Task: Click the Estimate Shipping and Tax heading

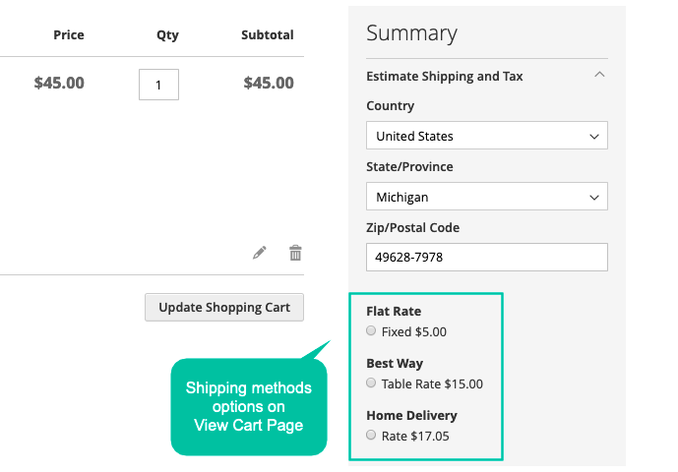Action: [445, 77]
